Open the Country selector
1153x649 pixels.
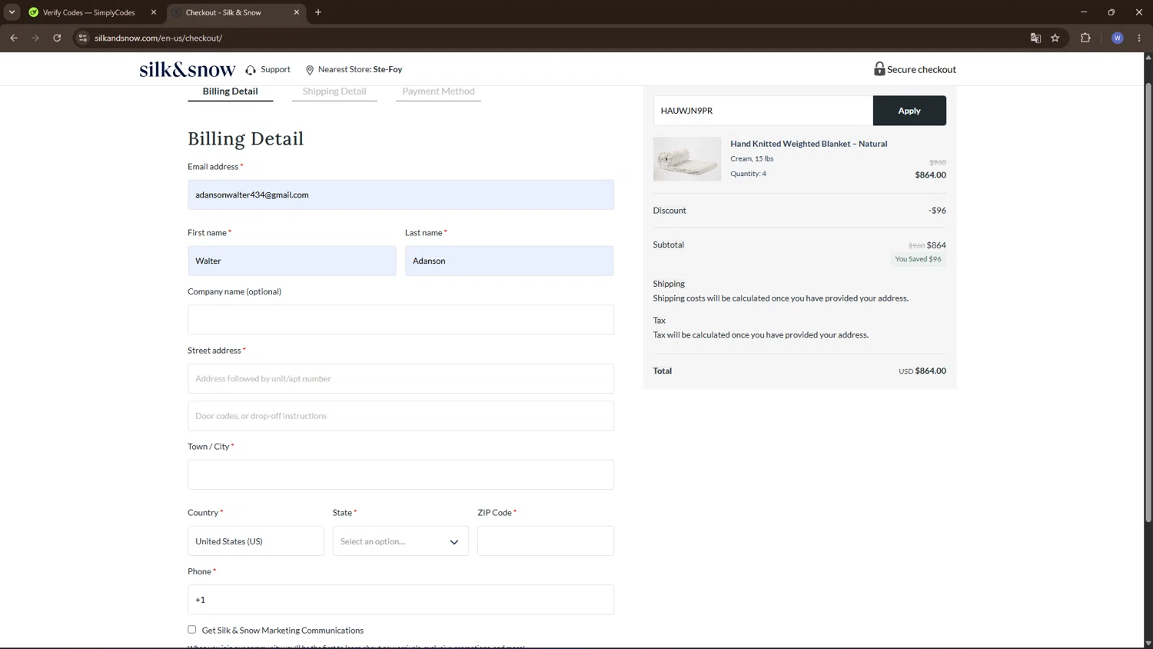click(256, 541)
